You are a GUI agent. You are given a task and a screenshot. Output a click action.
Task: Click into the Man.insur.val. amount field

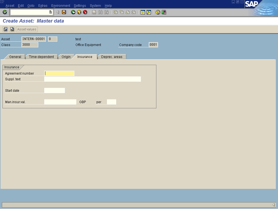click(60, 102)
